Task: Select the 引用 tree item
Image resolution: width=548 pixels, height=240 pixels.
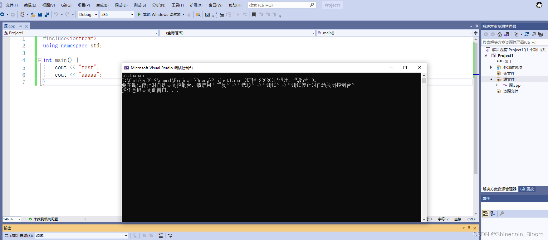Action: pos(507,61)
